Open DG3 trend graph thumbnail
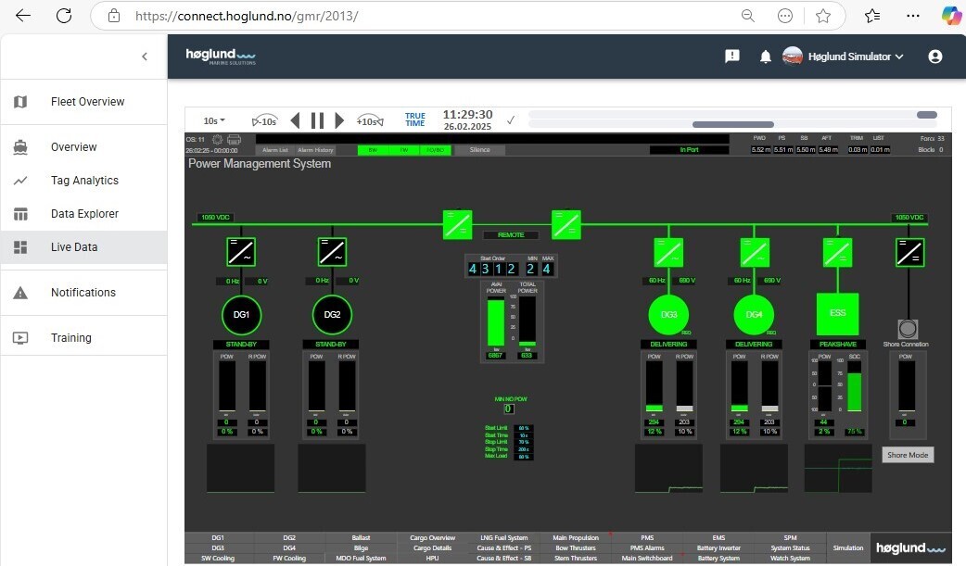This screenshot has height=566, width=966. 668,469
